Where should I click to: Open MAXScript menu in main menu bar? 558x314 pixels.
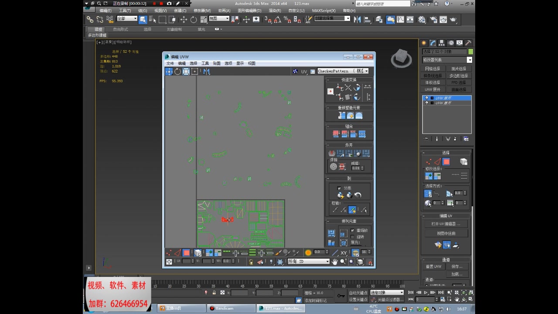(323, 10)
